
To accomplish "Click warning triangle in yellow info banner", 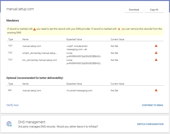I will point(35,29).
